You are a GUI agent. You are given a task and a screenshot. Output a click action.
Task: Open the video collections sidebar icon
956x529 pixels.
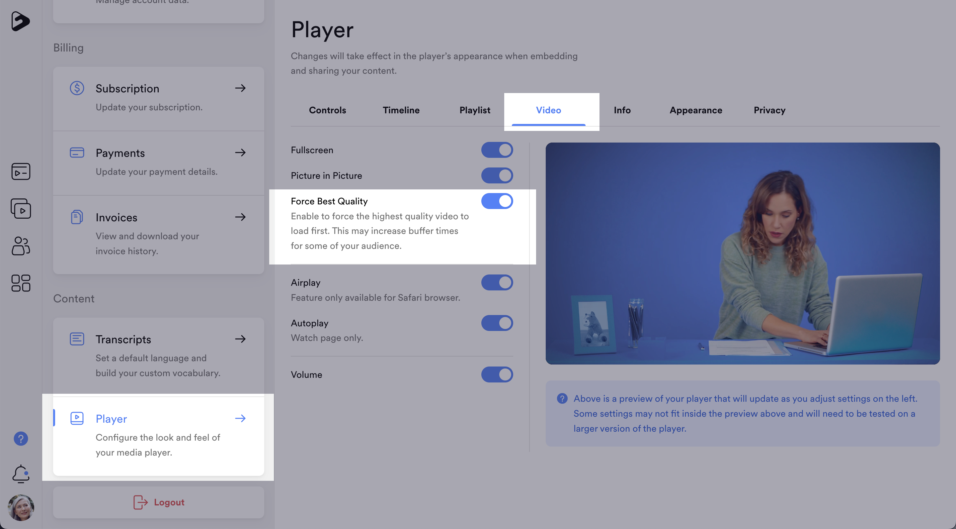click(x=21, y=208)
